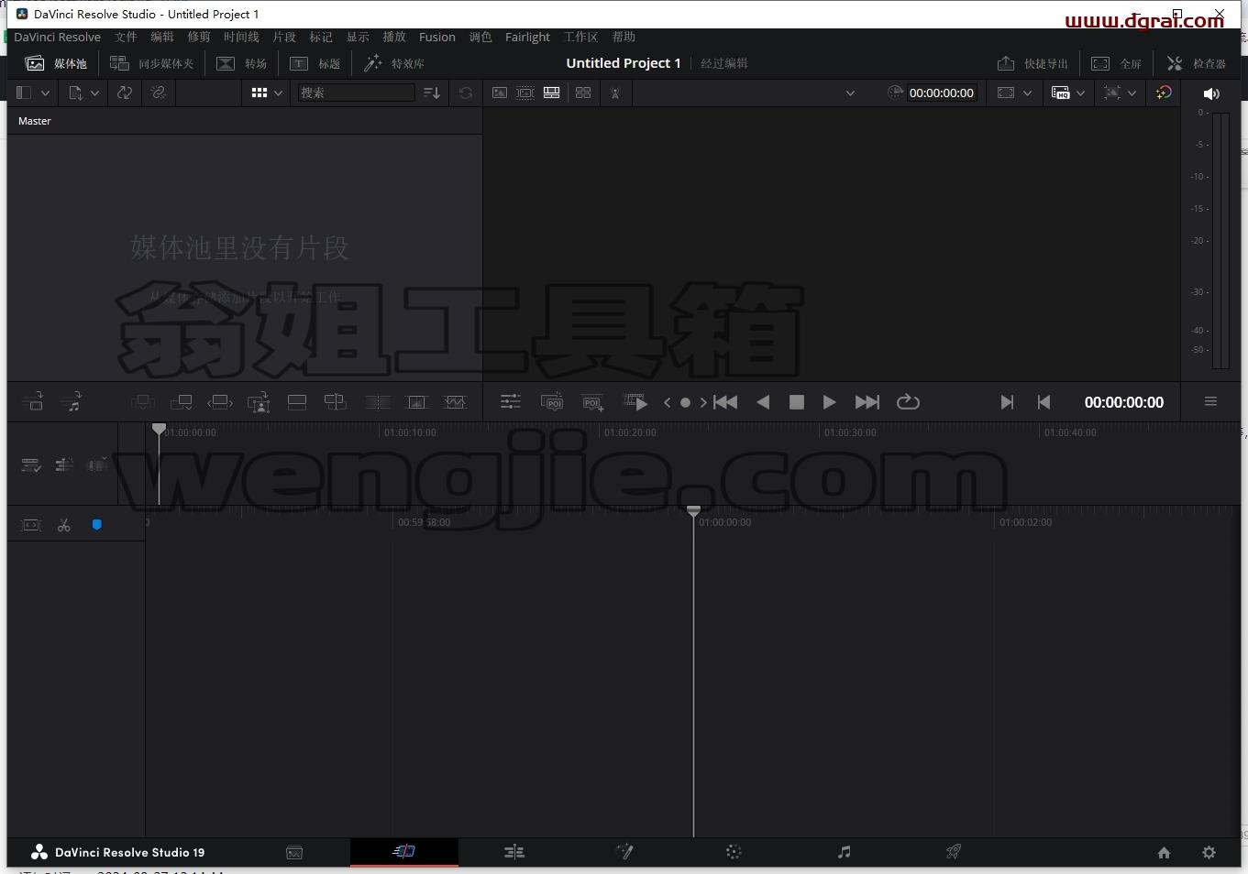Open the HQ proxy playback dropdown
1248x874 pixels.
[1068, 93]
